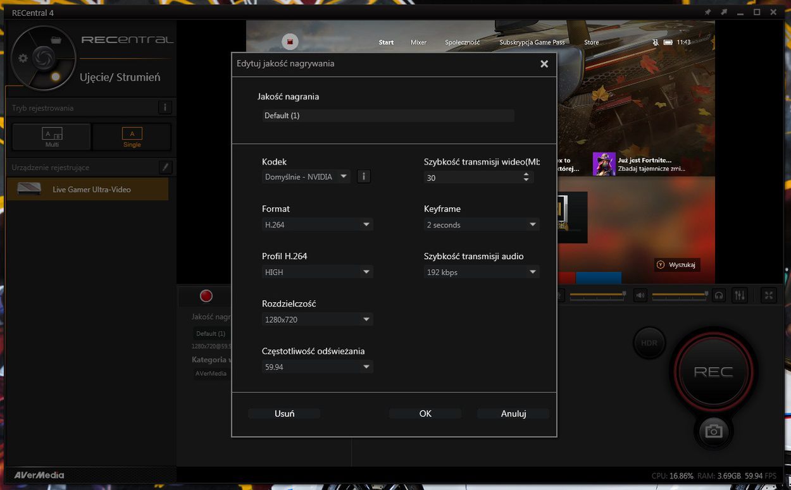Click the muted bell icon in preview
791x490 pixels.
(x=656, y=42)
